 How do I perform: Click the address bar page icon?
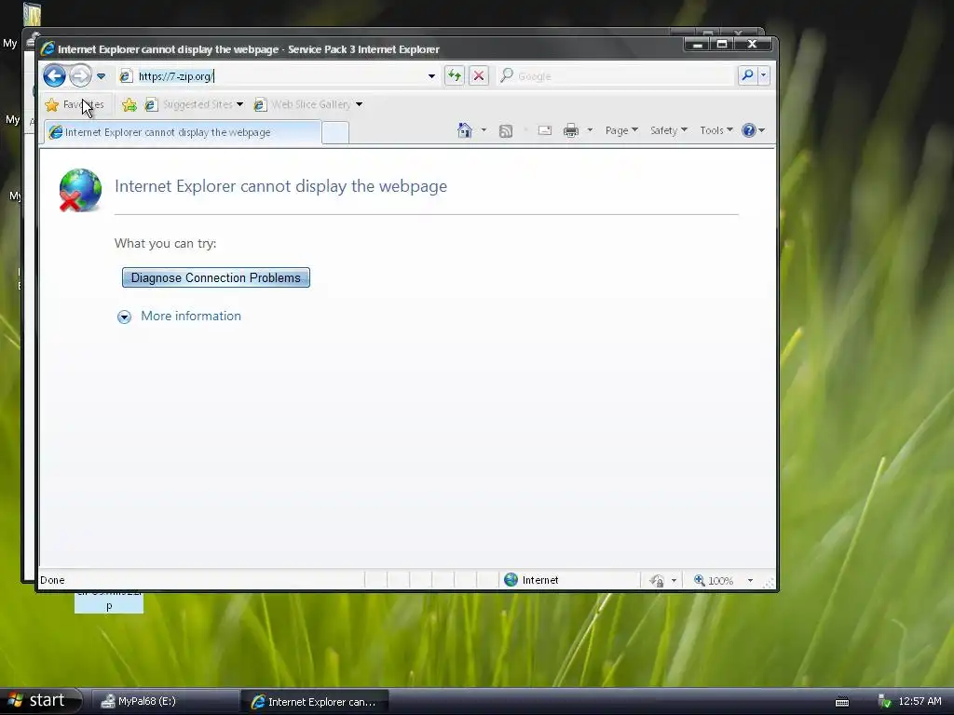click(x=126, y=76)
